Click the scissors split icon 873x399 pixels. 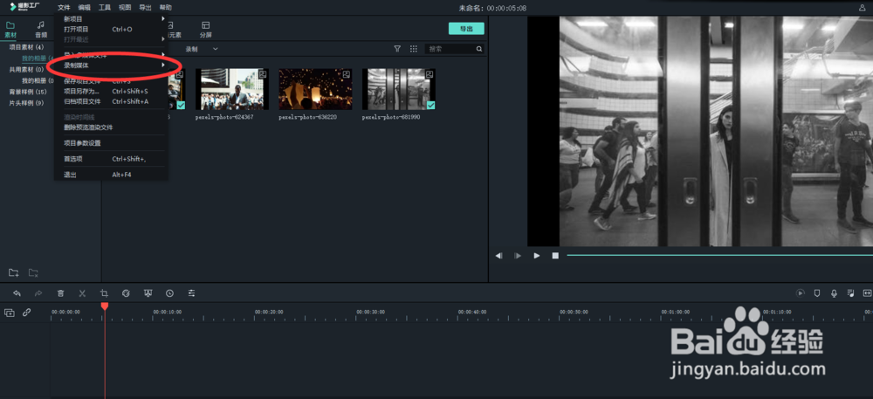(82, 293)
